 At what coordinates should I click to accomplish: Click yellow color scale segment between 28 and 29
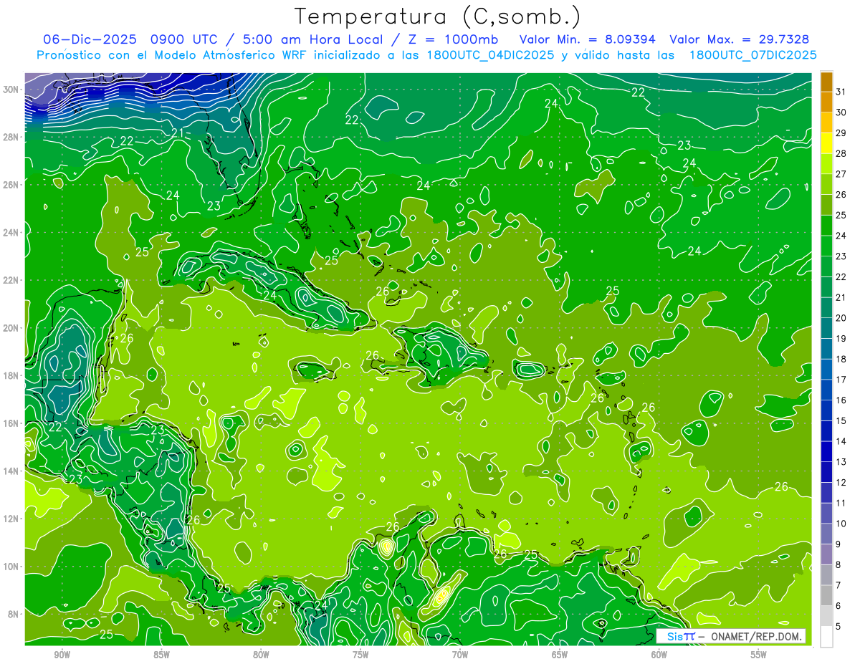click(x=826, y=143)
